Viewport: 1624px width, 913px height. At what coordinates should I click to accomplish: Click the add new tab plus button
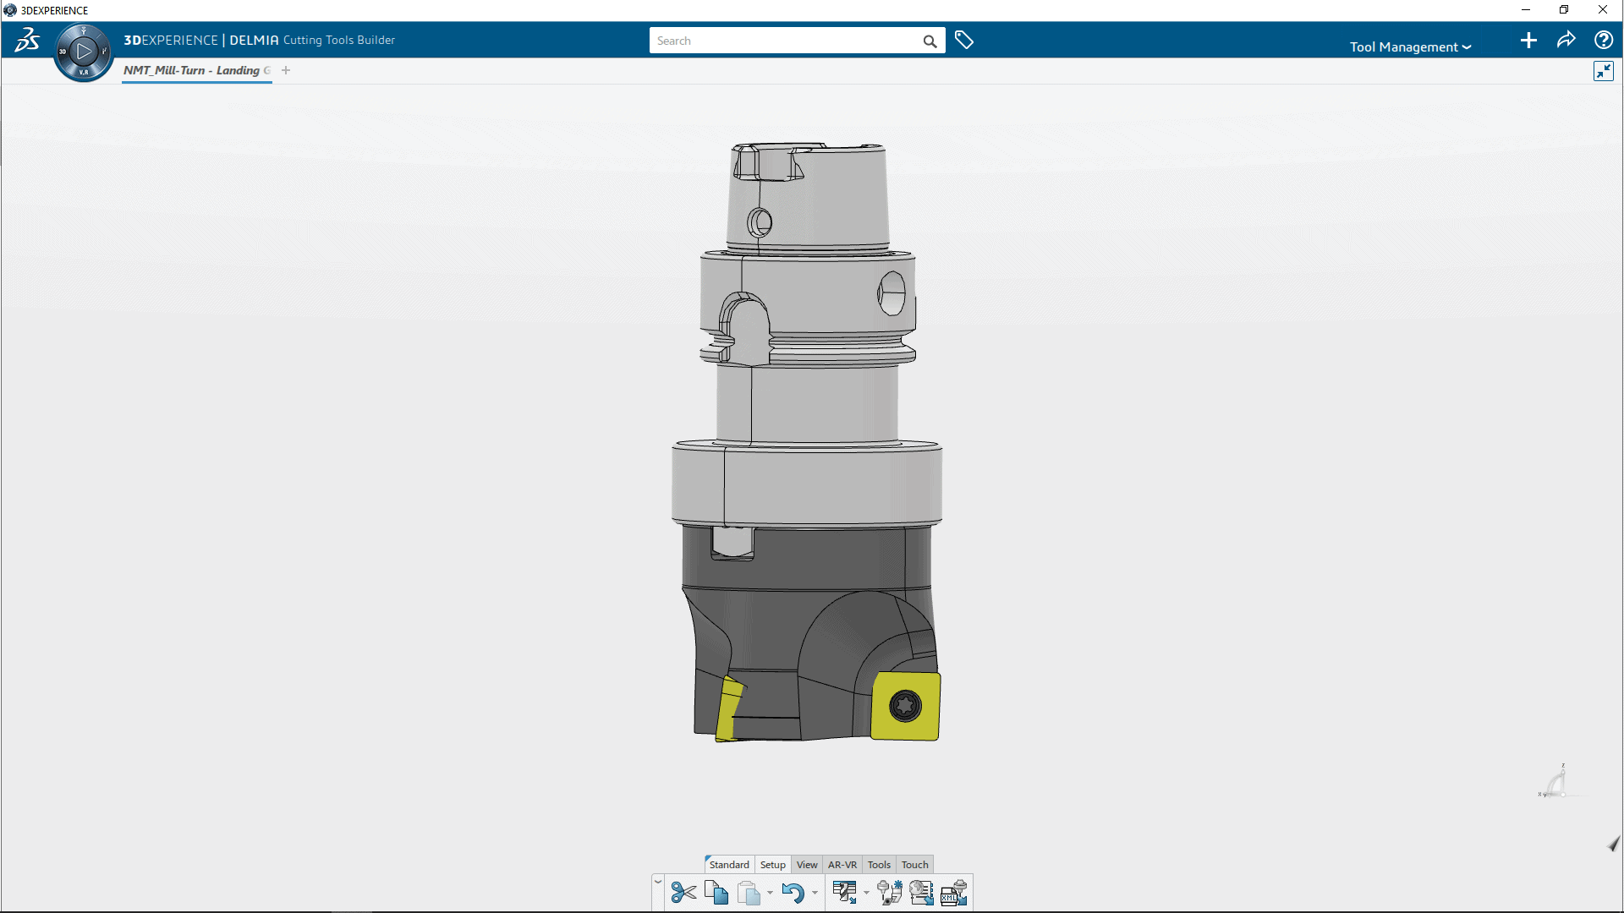click(x=286, y=70)
